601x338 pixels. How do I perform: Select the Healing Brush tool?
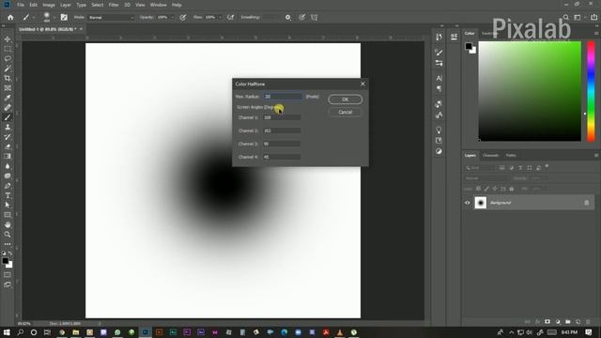[8, 108]
